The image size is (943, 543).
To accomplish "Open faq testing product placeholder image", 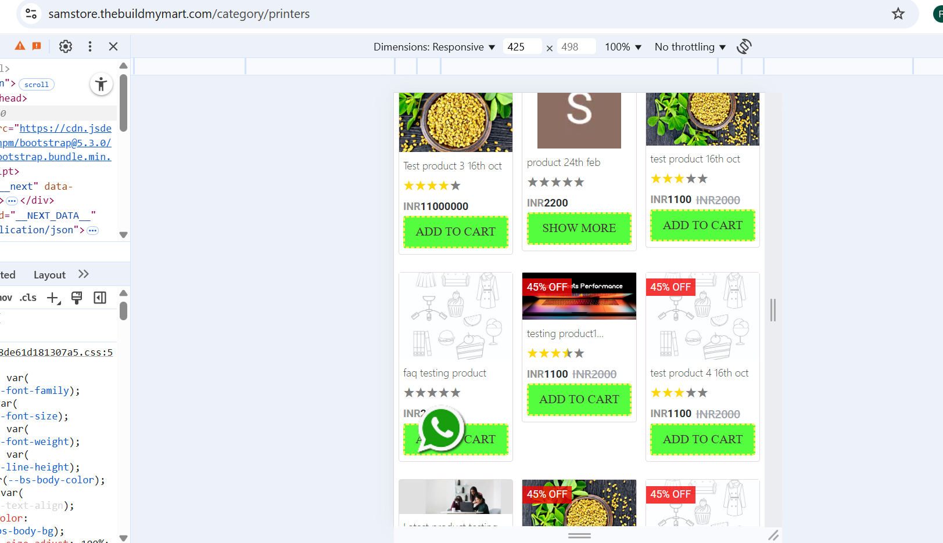I will [456, 316].
